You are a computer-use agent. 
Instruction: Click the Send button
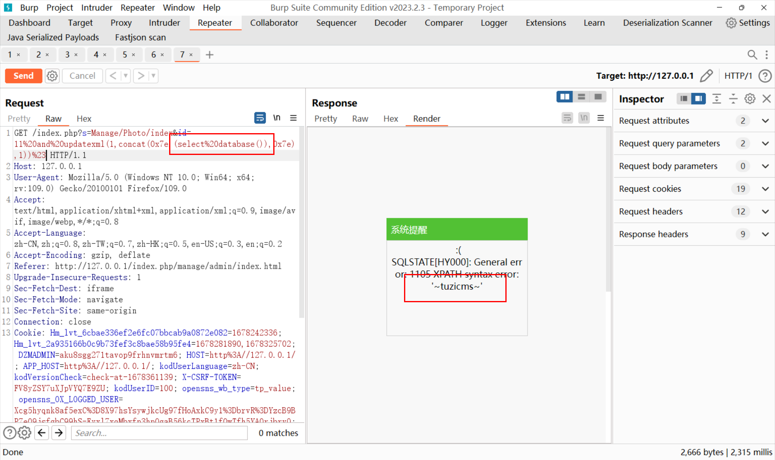(x=23, y=76)
